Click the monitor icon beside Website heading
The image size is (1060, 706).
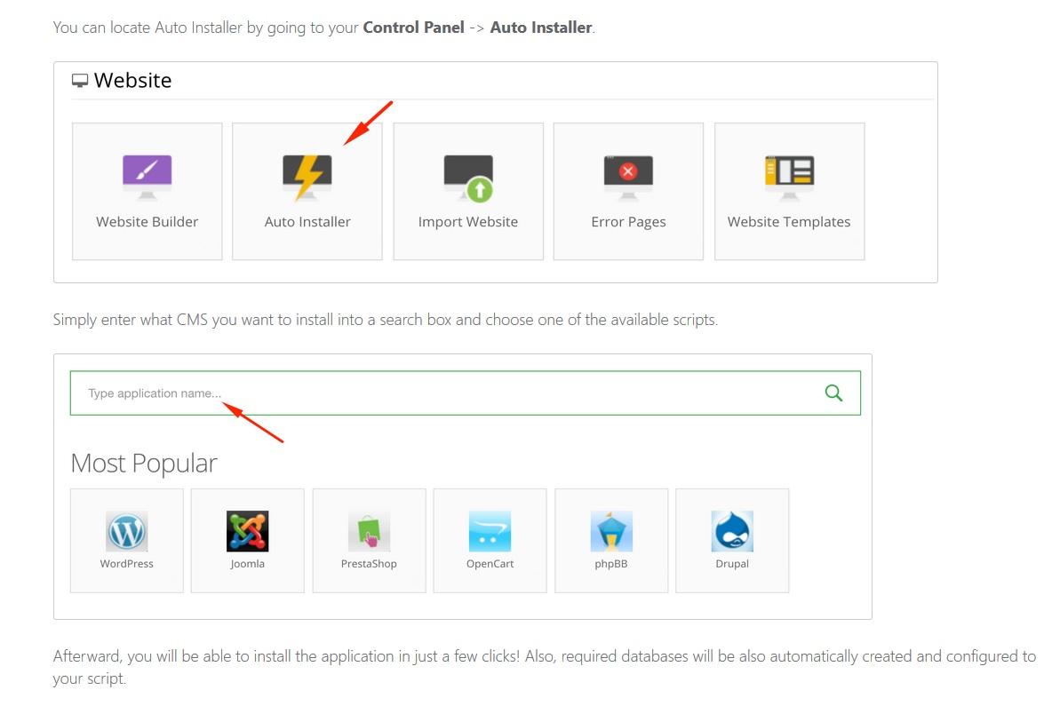click(x=80, y=81)
